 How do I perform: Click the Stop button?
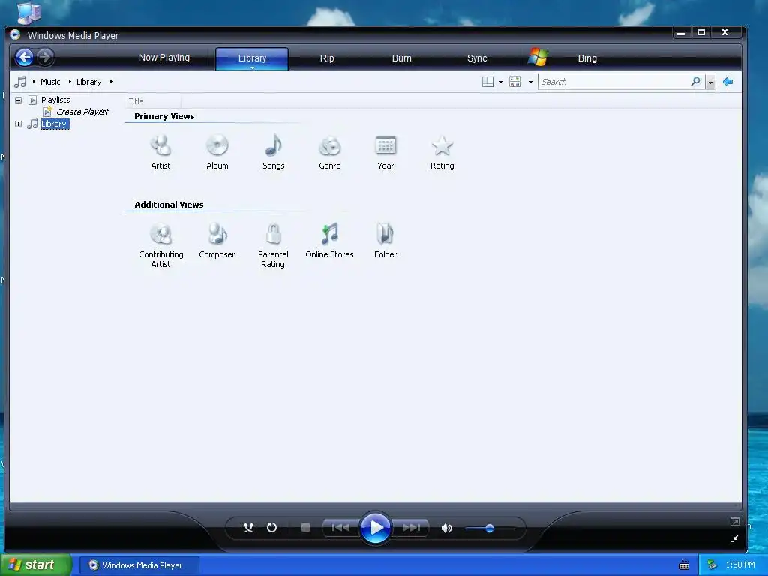pos(306,527)
